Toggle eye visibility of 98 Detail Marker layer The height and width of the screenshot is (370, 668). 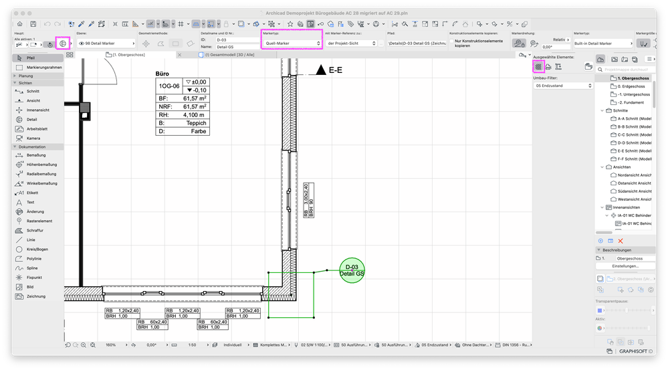(x=81, y=43)
